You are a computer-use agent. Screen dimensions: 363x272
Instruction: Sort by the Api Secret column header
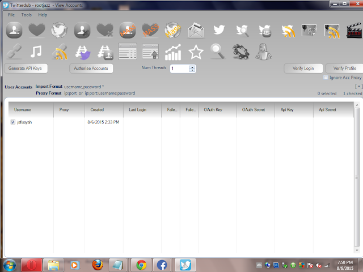tap(334, 109)
